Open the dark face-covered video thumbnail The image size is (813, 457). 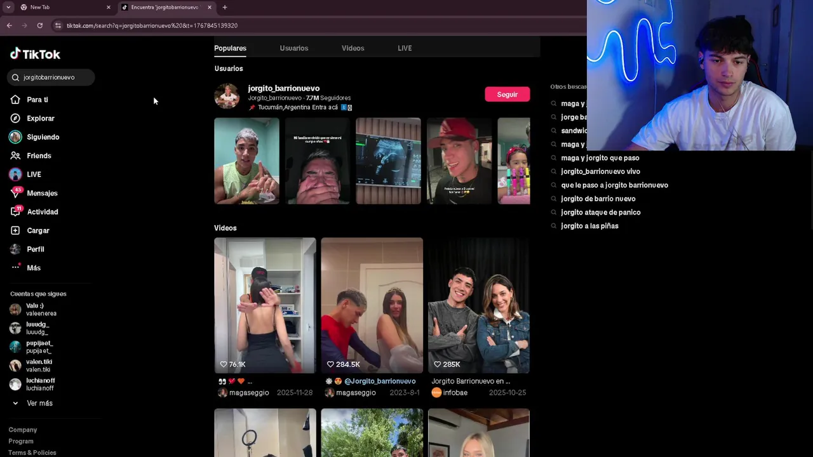(x=317, y=161)
